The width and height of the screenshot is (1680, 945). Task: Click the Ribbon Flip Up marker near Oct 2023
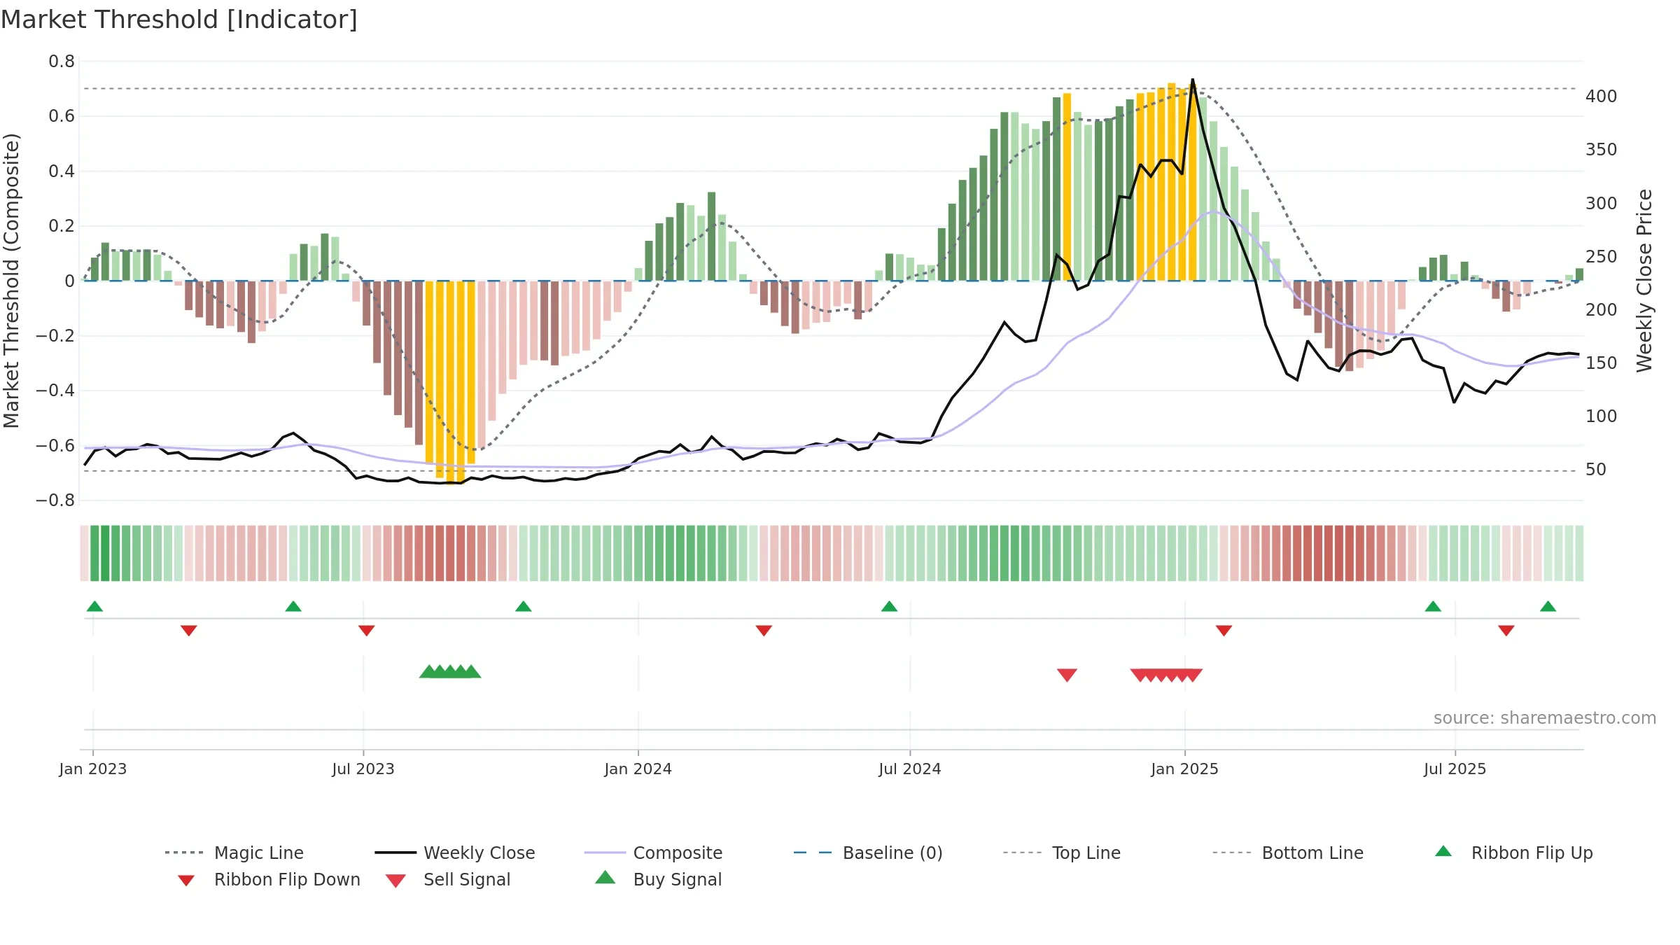[523, 606]
